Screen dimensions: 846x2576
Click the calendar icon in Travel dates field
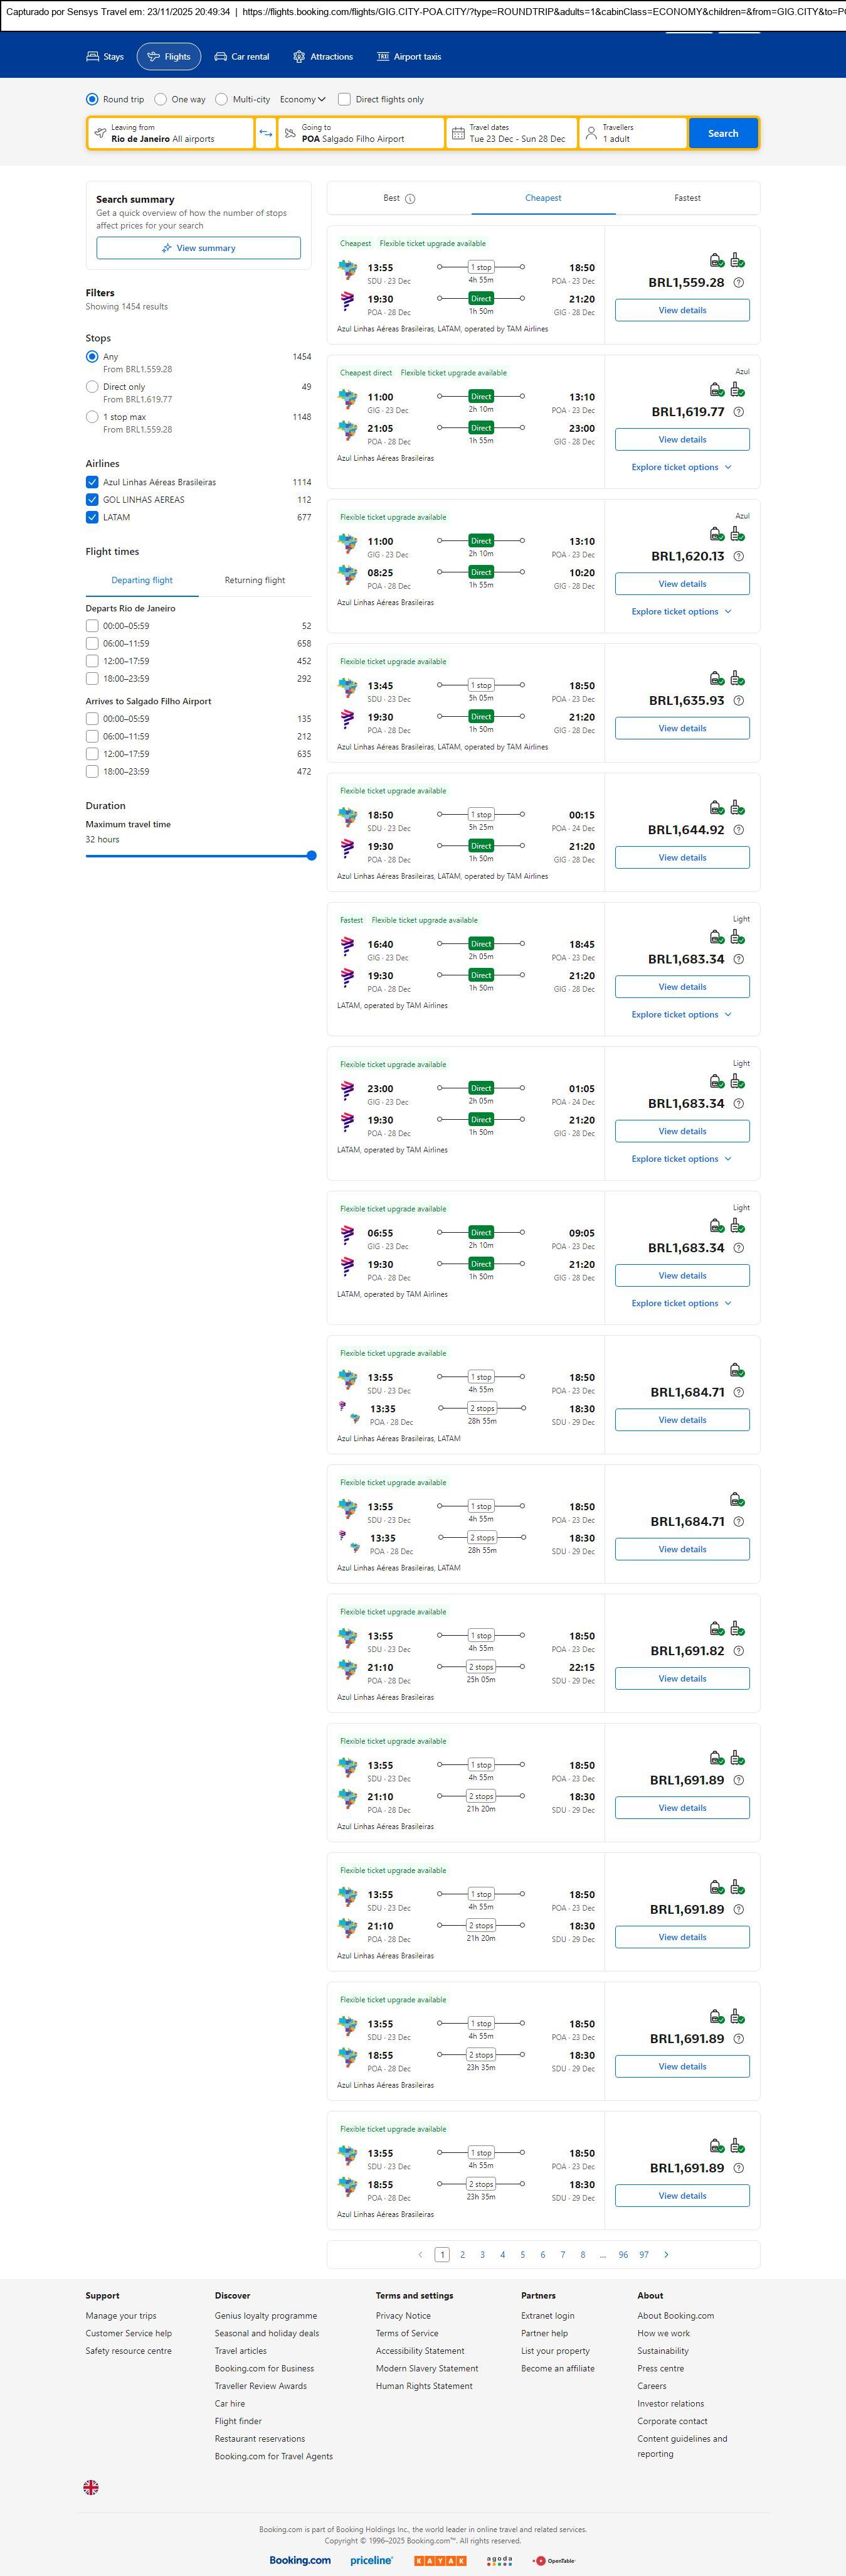457,133
